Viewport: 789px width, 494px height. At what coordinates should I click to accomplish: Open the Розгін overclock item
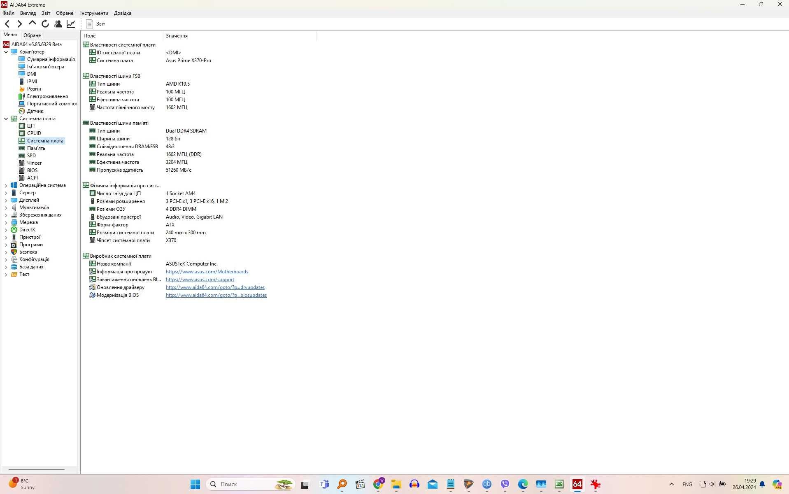34,89
